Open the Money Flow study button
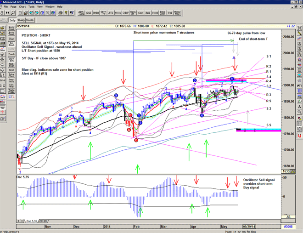The width and height of the screenshot is (303, 233). coord(178,14)
